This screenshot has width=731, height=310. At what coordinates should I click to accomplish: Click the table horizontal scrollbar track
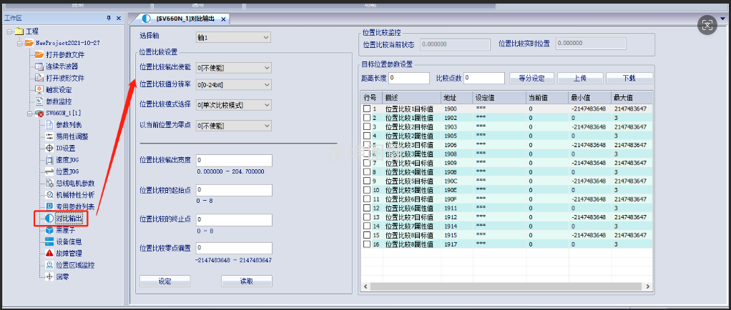click(506, 285)
